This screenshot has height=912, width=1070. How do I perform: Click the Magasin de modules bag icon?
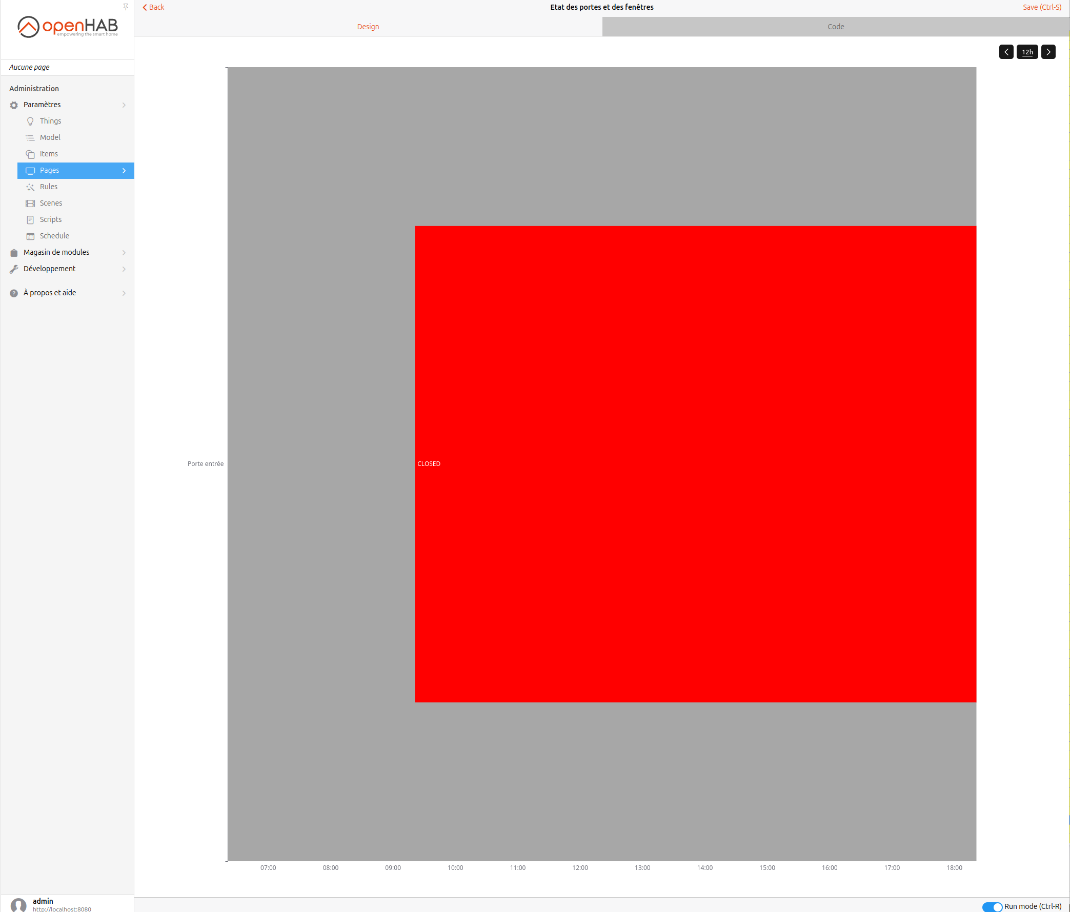pos(14,253)
